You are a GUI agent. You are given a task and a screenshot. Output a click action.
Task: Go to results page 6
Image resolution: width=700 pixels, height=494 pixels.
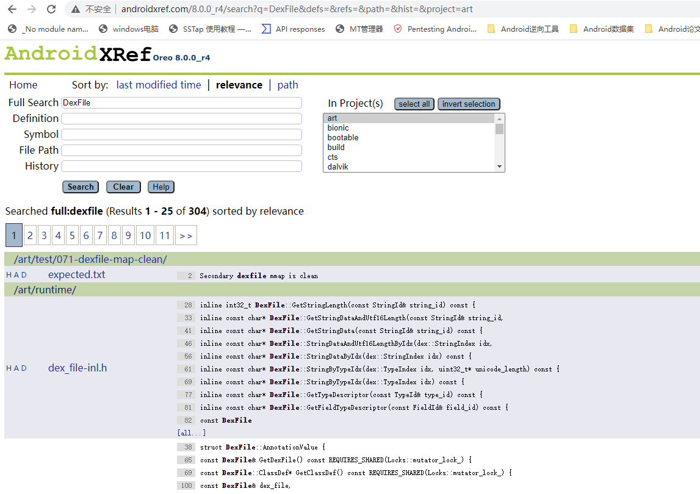click(86, 235)
